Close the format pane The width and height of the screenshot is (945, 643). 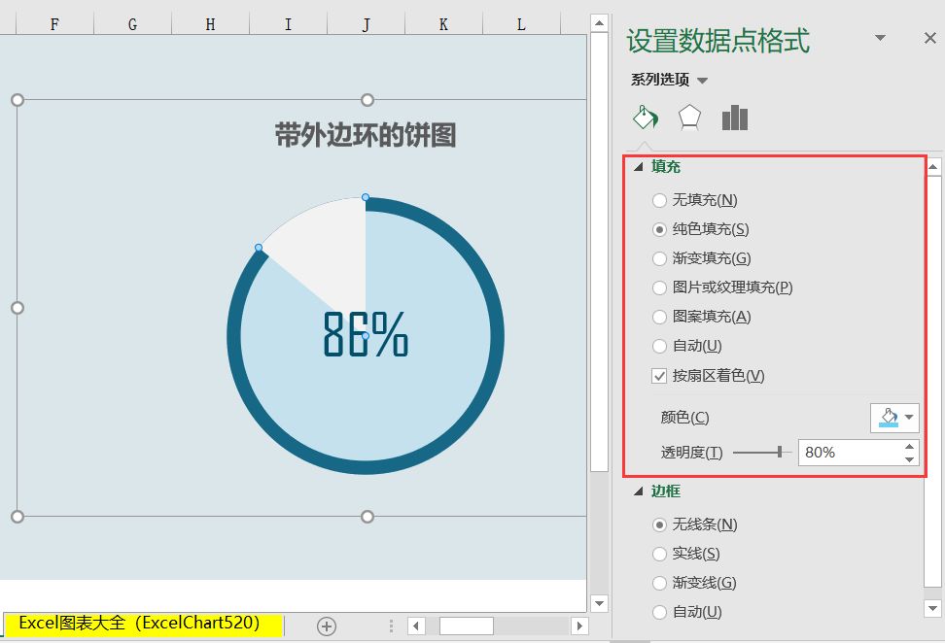928,39
